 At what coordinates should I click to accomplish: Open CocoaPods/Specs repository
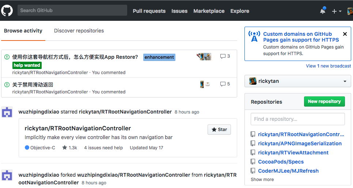pos(281,162)
